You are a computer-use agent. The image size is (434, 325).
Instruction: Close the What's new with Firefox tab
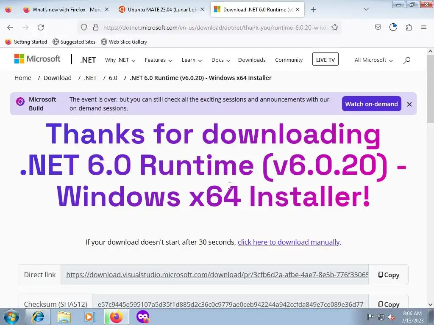pos(107,10)
